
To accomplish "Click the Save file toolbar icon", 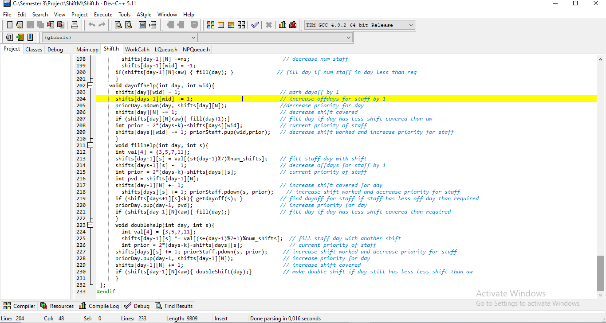I will tap(30, 25).
